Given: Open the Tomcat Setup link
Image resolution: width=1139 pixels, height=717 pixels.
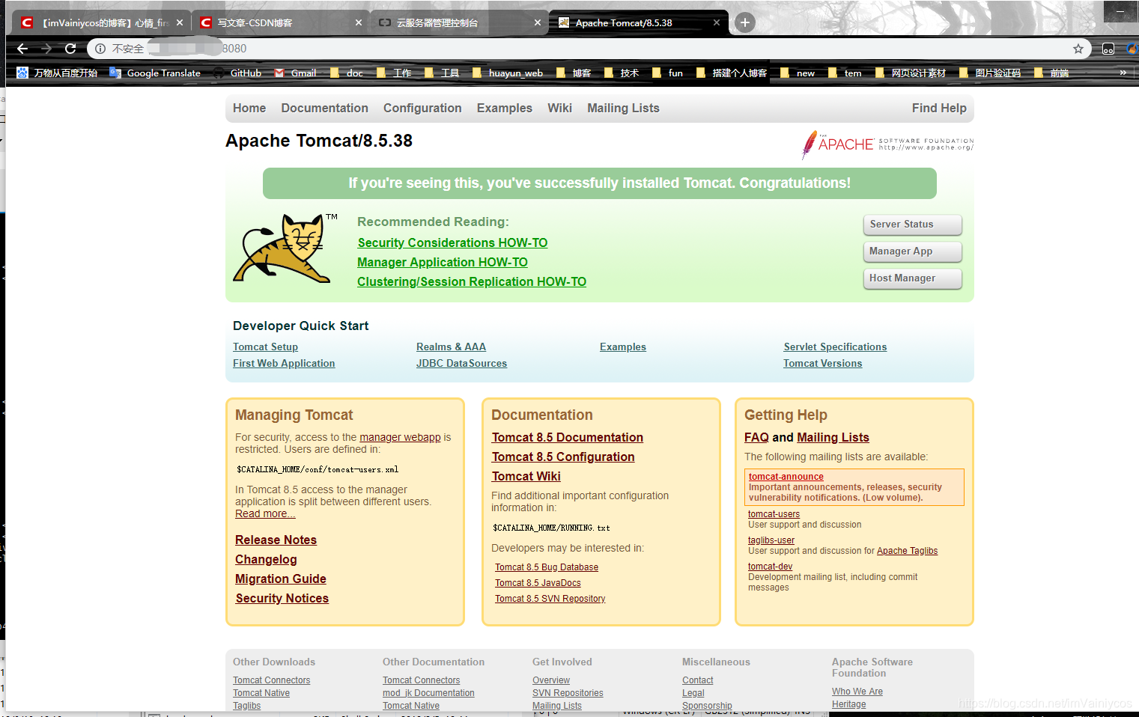Looking at the screenshot, I should pos(265,347).
